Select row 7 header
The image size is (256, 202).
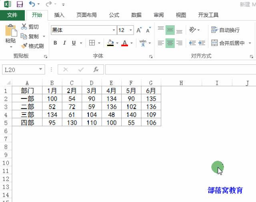[6, 139]
